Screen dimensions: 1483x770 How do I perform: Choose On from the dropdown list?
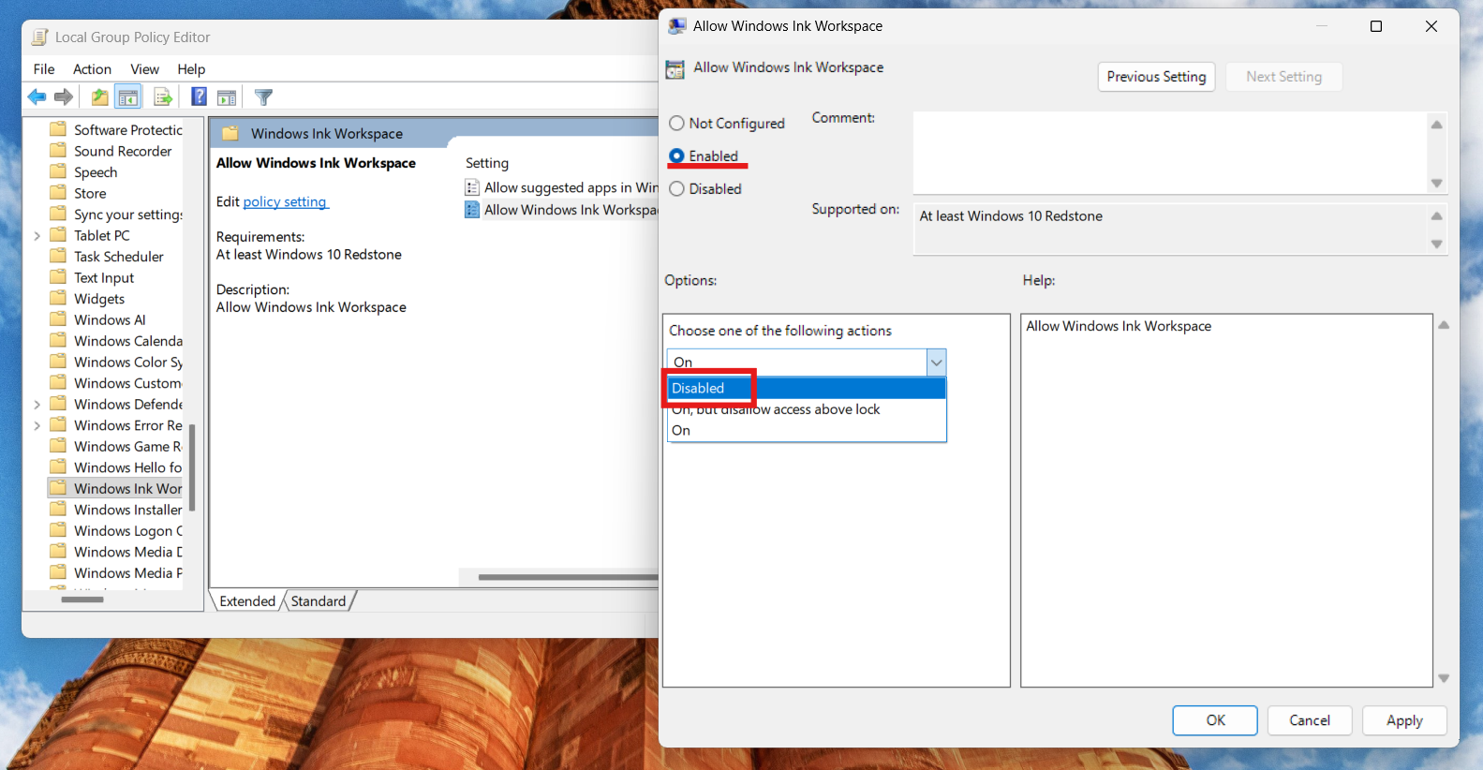point(807,431)
